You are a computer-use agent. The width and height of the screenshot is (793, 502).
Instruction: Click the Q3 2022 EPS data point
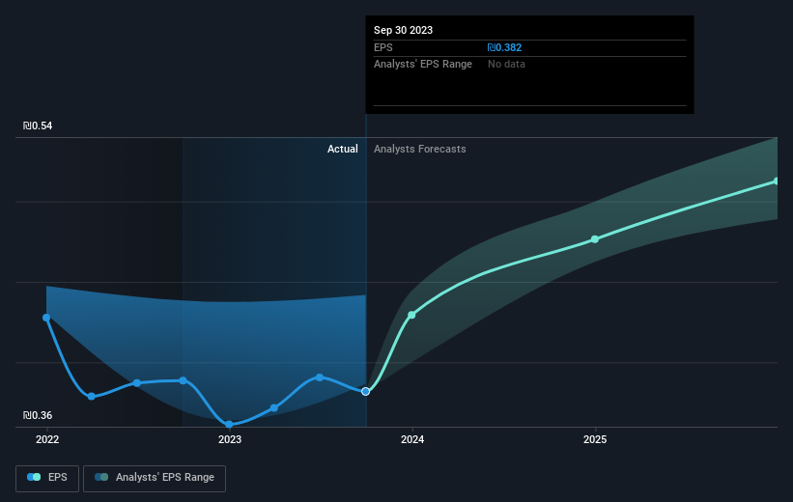[137, 383]
